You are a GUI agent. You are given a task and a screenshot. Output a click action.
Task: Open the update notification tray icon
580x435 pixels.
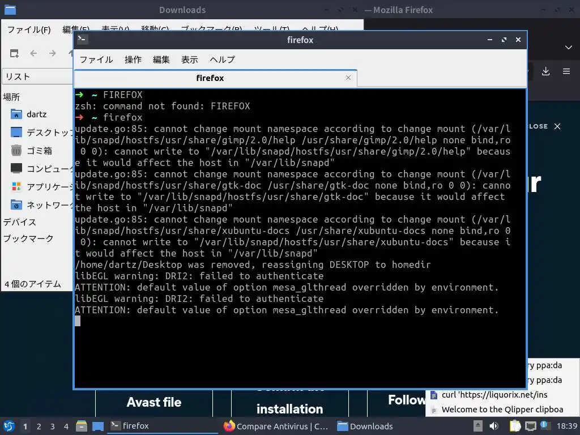[544, 426]
